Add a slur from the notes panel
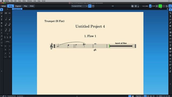 tap(8, 42)
